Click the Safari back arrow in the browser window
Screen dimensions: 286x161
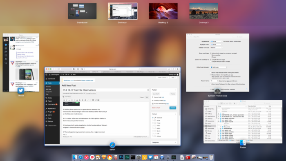53,69
